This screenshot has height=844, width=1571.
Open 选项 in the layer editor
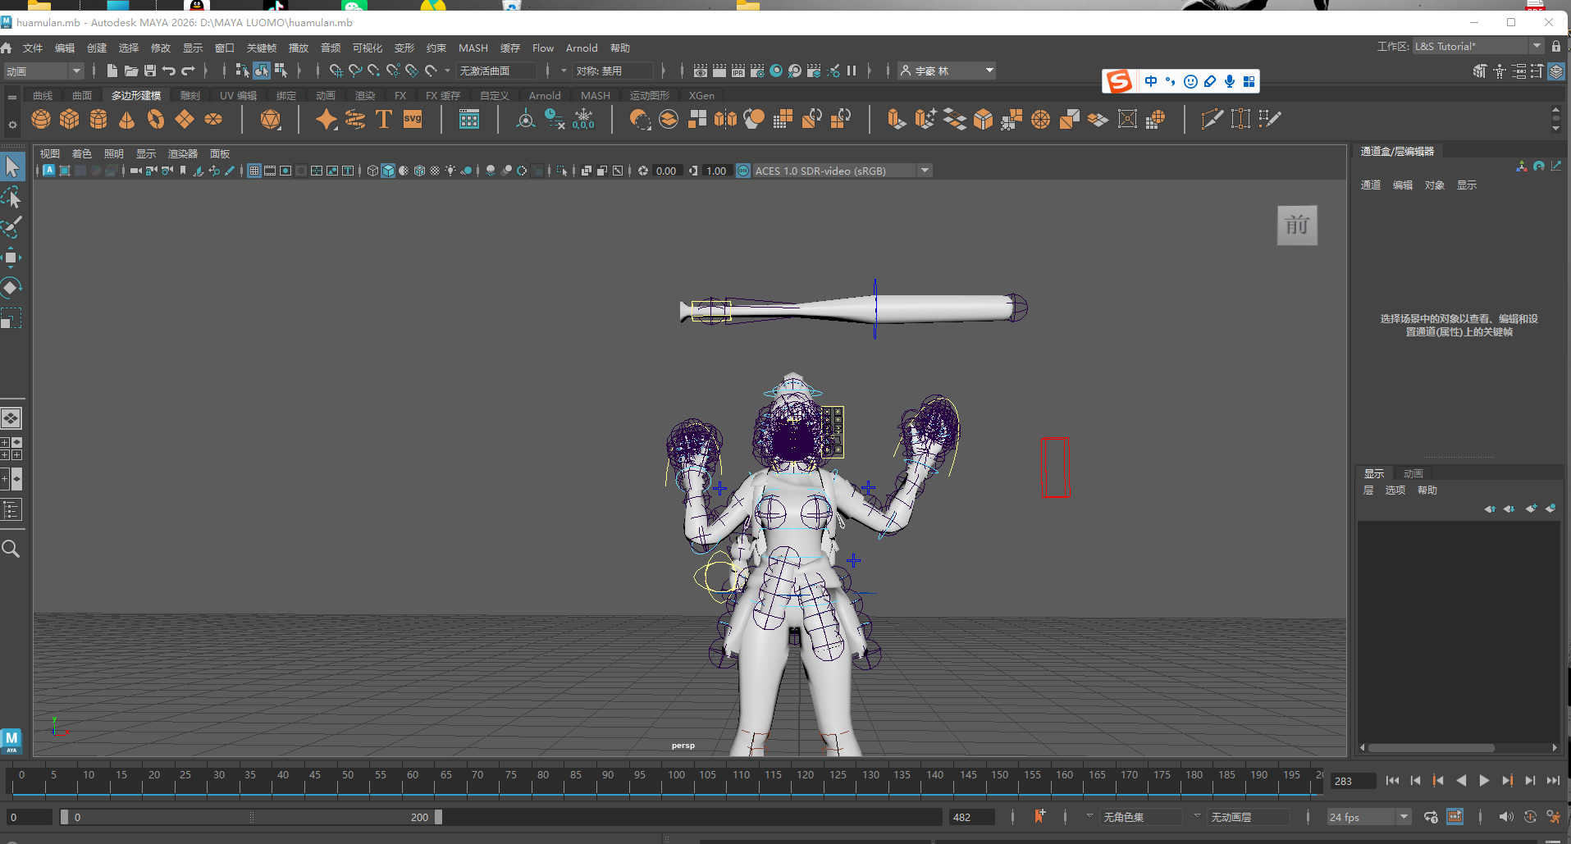coord(1395,490)
